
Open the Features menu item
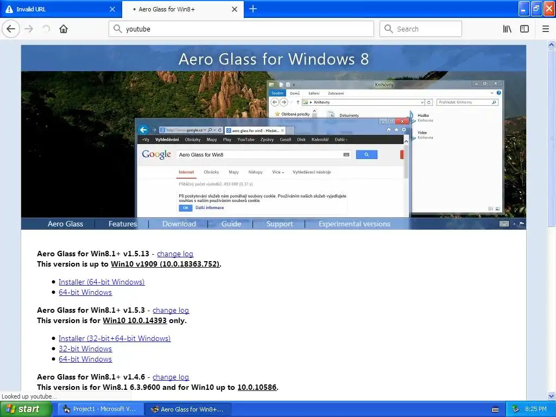tap(123, 224)
